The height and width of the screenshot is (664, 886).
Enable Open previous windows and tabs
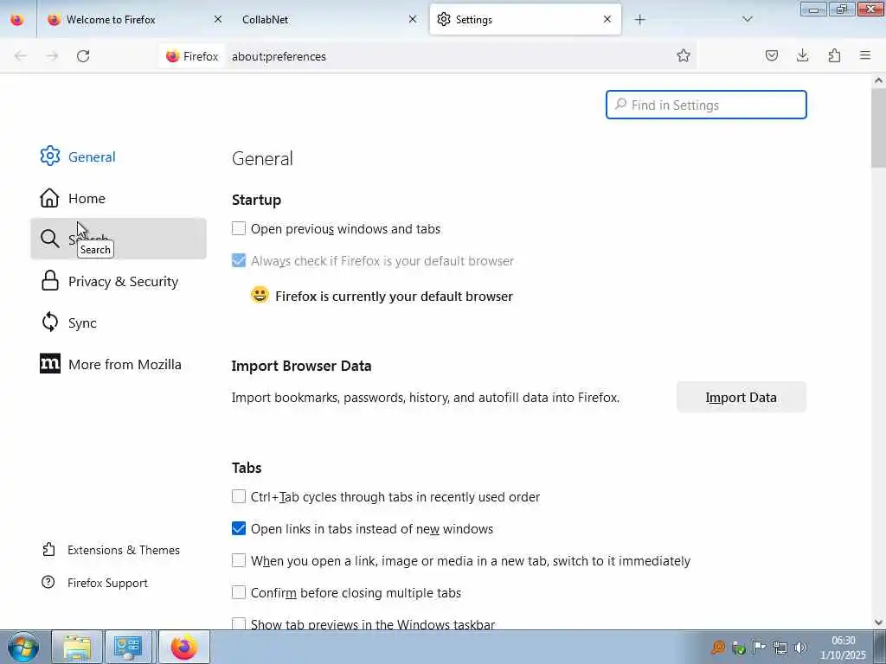(239, 228)
